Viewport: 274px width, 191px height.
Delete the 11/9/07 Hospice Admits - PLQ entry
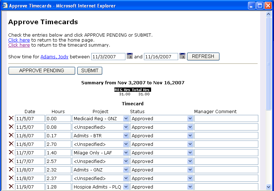click(x=11, y=186)
